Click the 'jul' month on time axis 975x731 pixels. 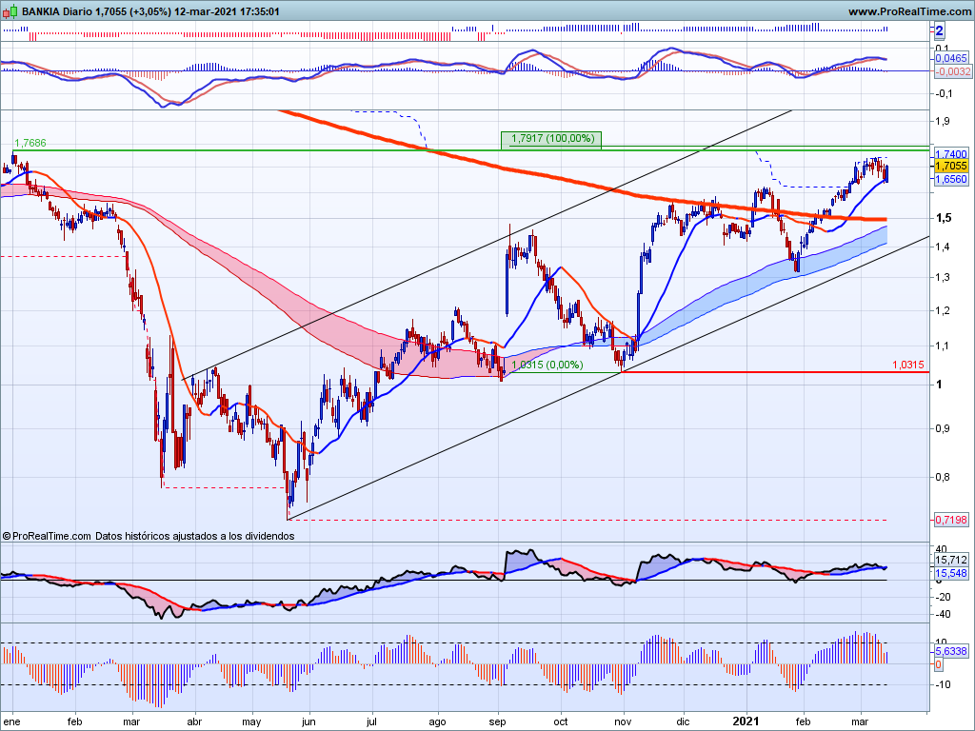pyautogui.click(x=372, y=721)
